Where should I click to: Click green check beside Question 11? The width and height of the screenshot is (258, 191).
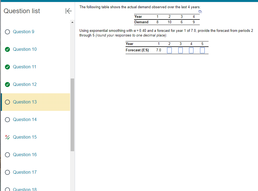click(7, 67)
